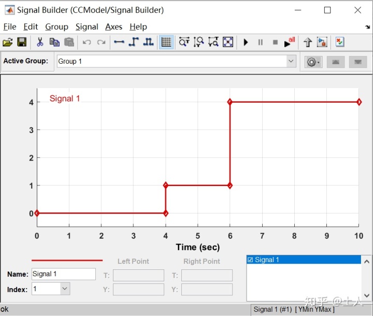Maximize the Signal Builder window
The width and height of the screenshot is (373, 316).
coord(327,10)
